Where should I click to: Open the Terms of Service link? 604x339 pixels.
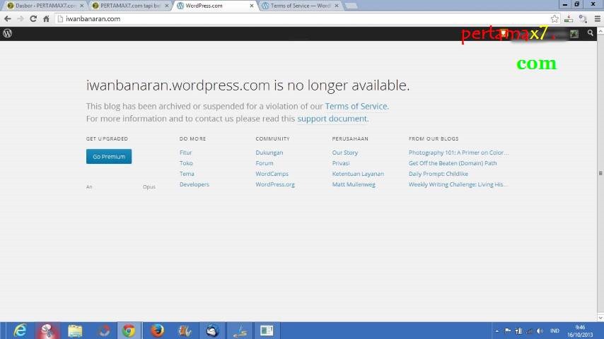click(356, 107)
